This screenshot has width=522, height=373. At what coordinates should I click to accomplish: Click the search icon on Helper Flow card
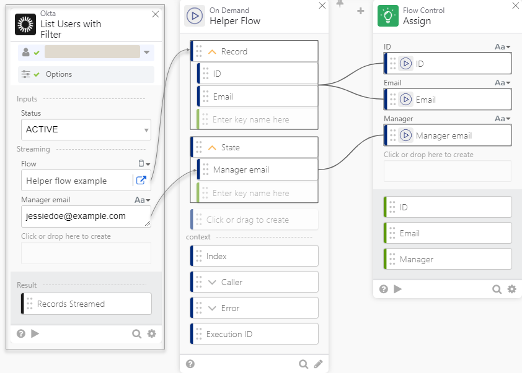click(x=303, y=364)
